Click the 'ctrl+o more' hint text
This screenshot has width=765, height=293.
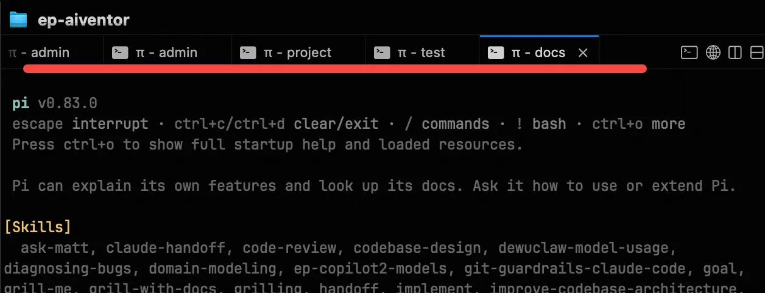[639, 124]
